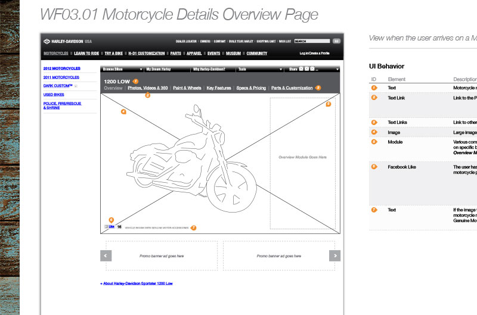This screenshot has width=477, height=315.
Task: Select H-D1 Customization in main navigation
Action: 147,54
